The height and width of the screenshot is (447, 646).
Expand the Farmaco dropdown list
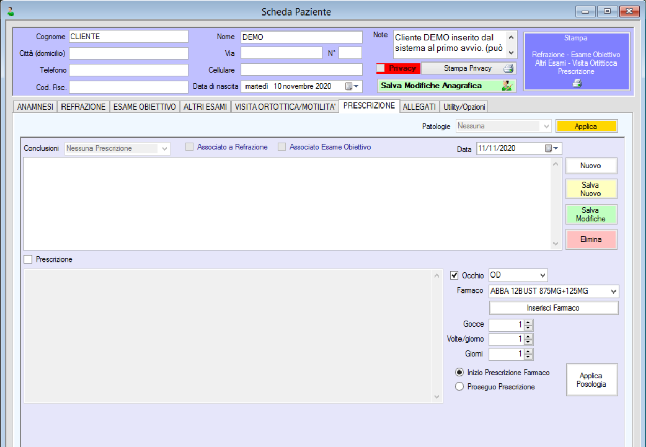click(613, 291)
